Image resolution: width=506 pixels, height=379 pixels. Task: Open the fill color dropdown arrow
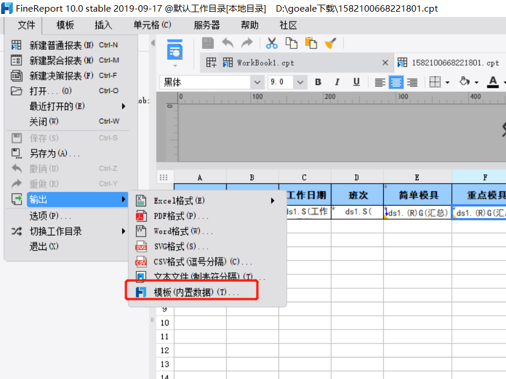coord(476,83)
